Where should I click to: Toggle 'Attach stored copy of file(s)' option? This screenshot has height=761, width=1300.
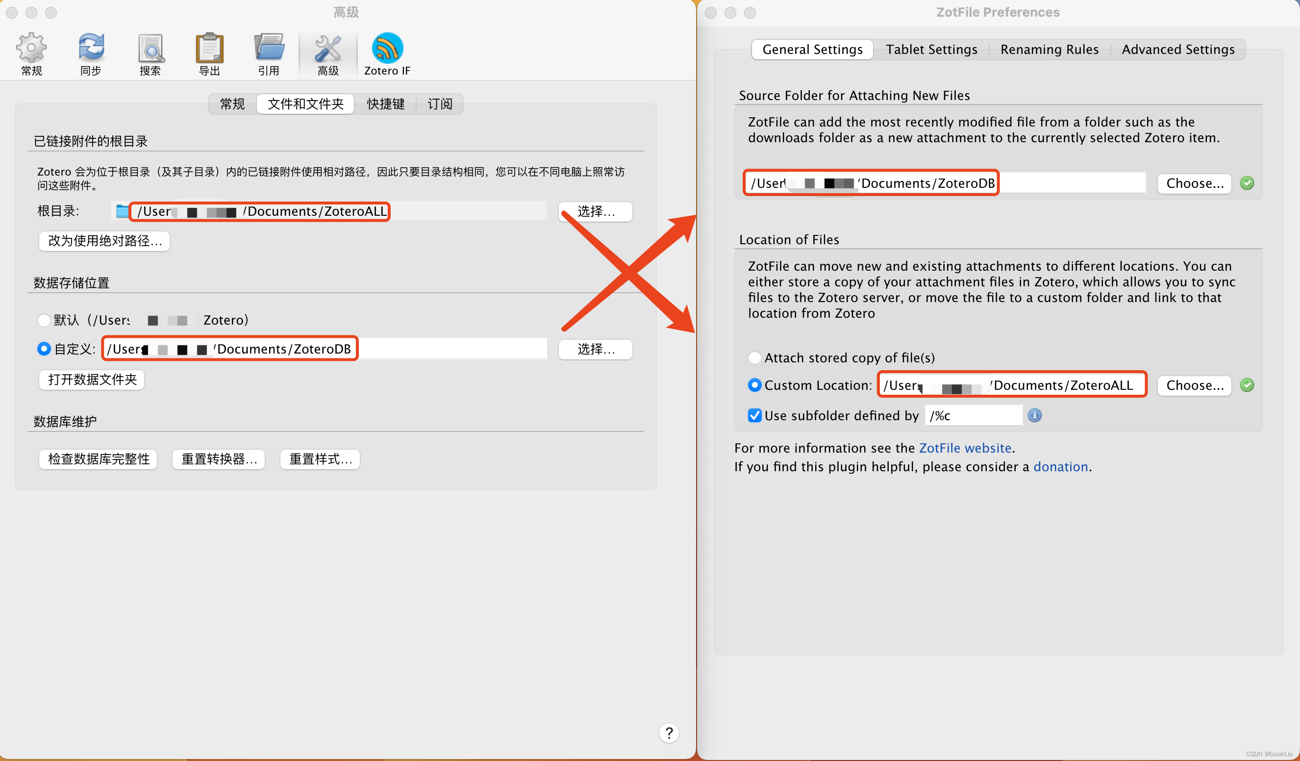(754, 357)
